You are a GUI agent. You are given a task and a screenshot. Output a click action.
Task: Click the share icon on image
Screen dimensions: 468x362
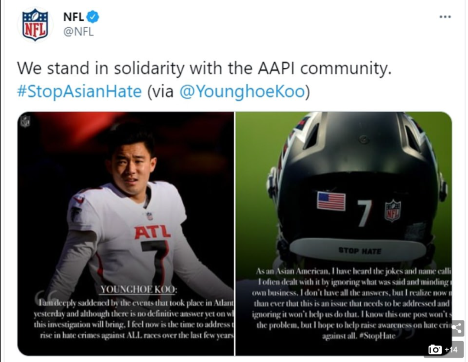click(457, 328)
